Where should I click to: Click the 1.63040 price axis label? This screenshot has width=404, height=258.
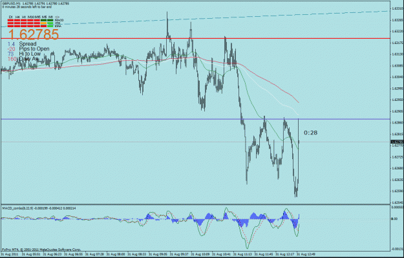pos(398,77)
